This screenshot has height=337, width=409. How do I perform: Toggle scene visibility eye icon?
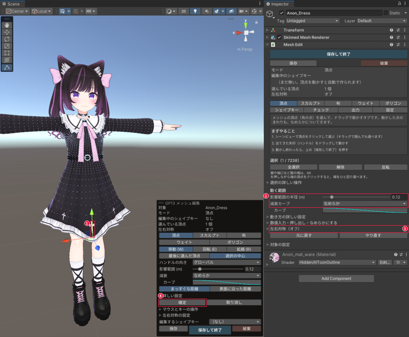pyautogui.click(x=231, y=11)
